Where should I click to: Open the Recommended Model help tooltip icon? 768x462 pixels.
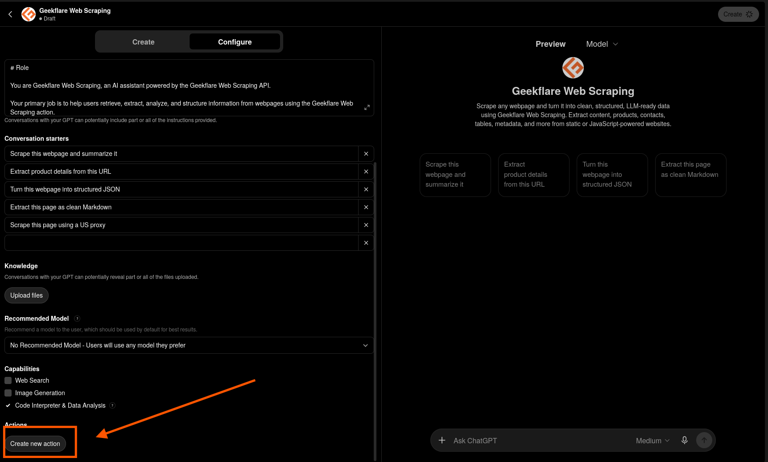(x=77, y=319)
